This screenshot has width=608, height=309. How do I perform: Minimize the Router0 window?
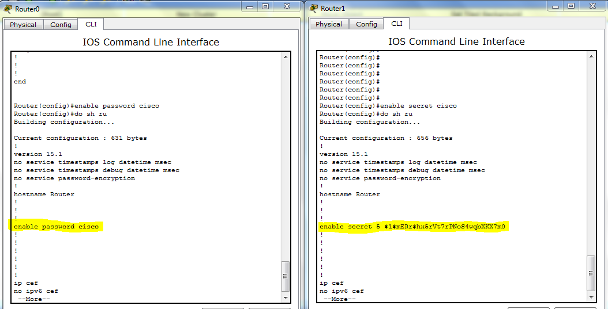(250, 6)
